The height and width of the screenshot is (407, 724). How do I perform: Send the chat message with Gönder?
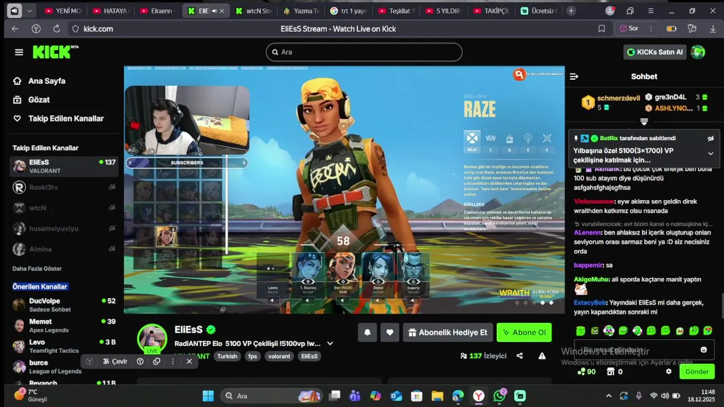point(697,371)
